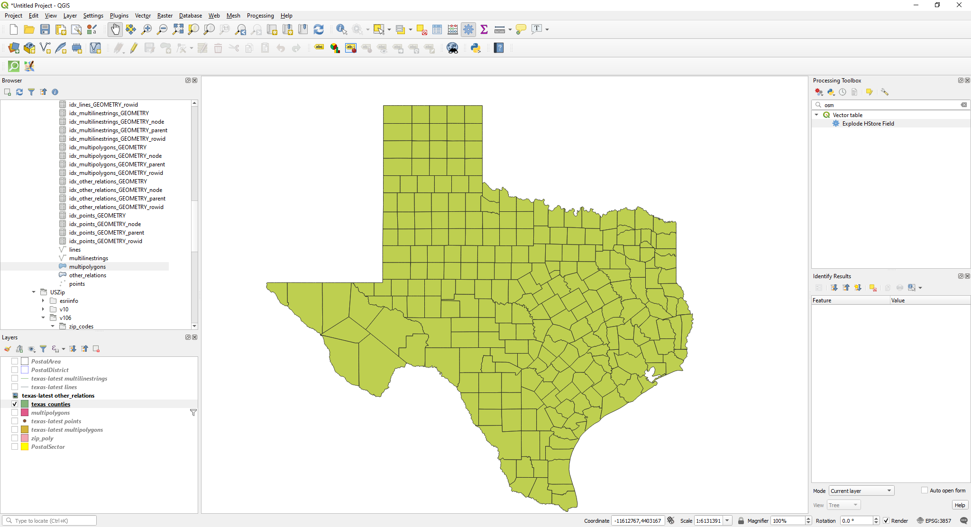The width and height of the screenshot is (971, 527).
Task: Toggle visibility of texas counties layer
Action: coord(15,404)
